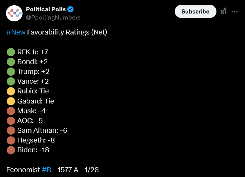Click the Sam Altman: -6 text line
The image size is (245, 177).
(42, 130)
